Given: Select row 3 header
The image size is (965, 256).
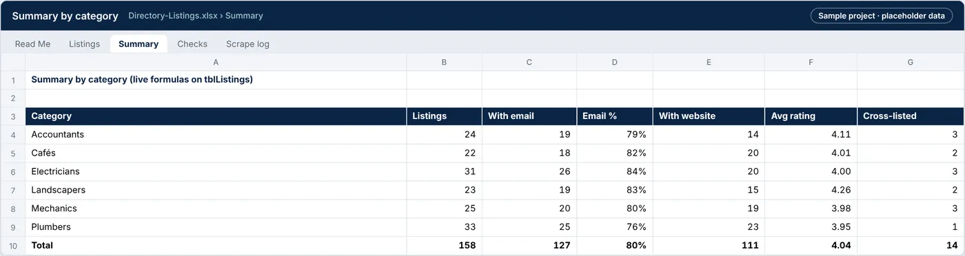Looking at the screenshot, I should coord(13,116).
